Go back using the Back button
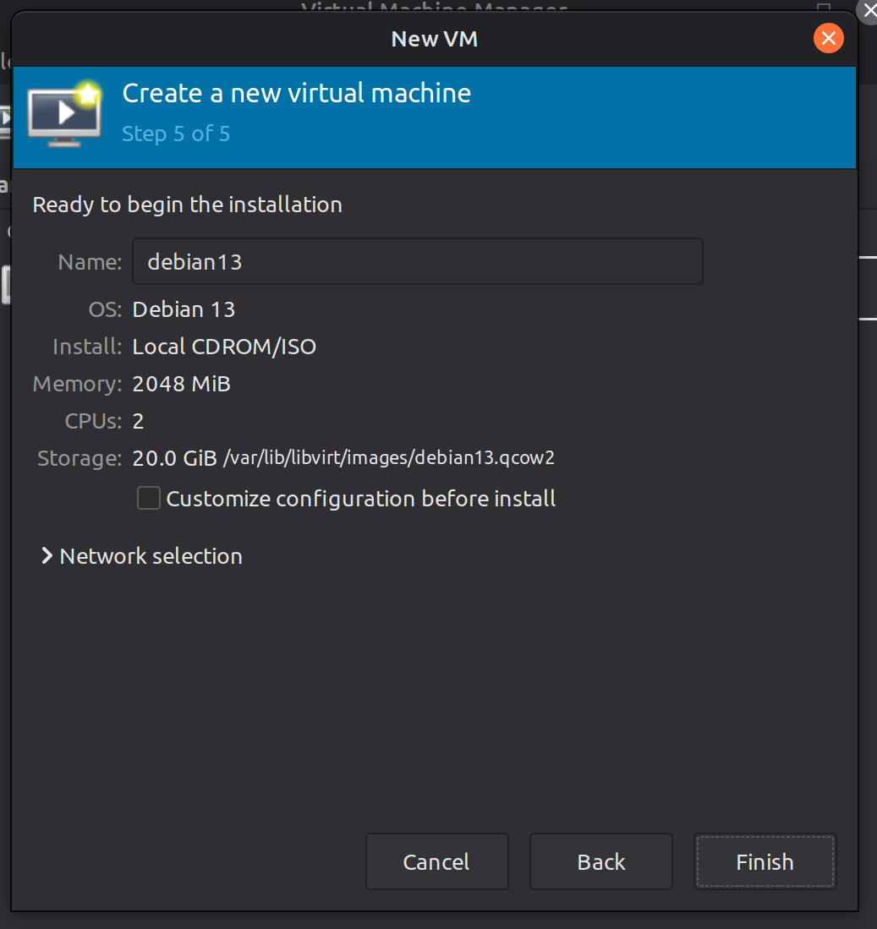Screen dimensions: 877x929 tap(600, 862)
